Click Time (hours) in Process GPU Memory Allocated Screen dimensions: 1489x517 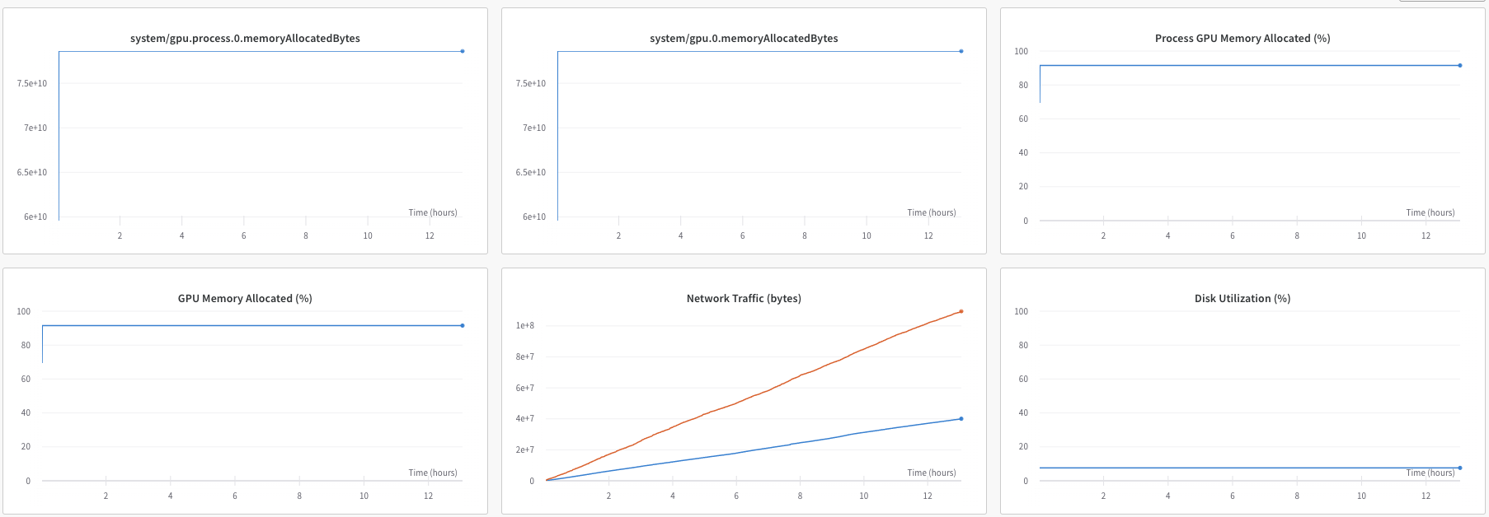point(1430,212)
